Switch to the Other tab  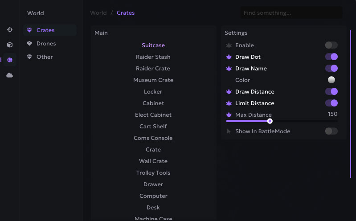(x=45, y=57)
